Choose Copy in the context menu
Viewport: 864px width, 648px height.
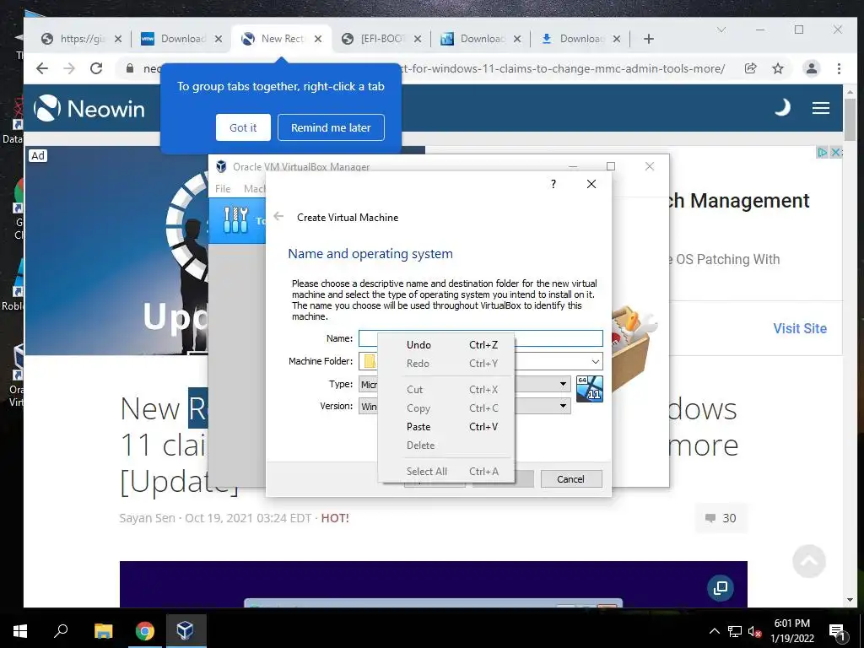(x=446, y=408)
